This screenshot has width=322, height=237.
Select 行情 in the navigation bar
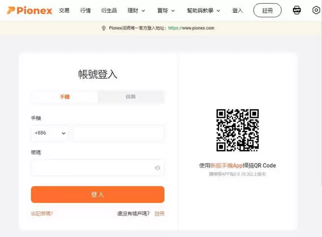(x=85, y=11)
